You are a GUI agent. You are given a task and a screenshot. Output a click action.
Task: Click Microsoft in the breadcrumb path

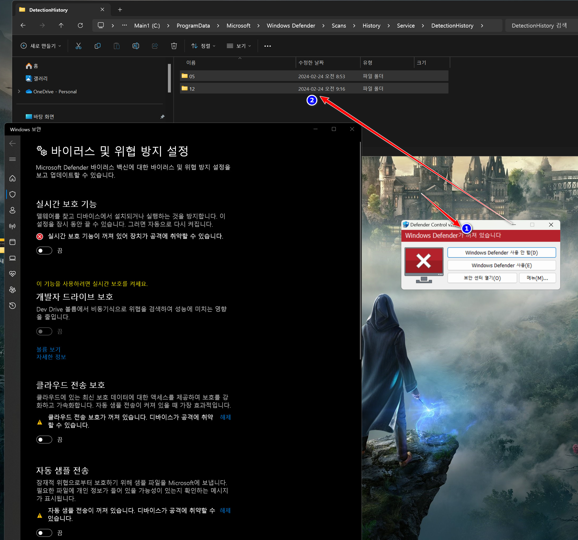(x=238, y=25)
